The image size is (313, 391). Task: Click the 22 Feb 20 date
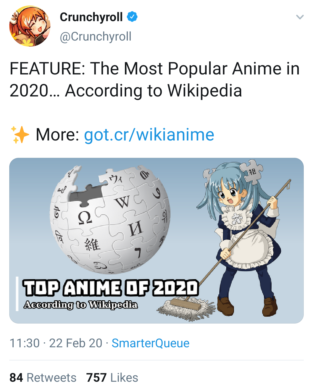point(76,343)
